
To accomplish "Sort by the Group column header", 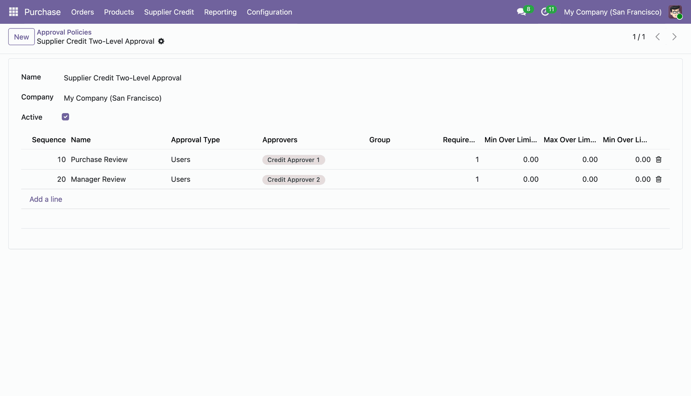I will (380, 140).
